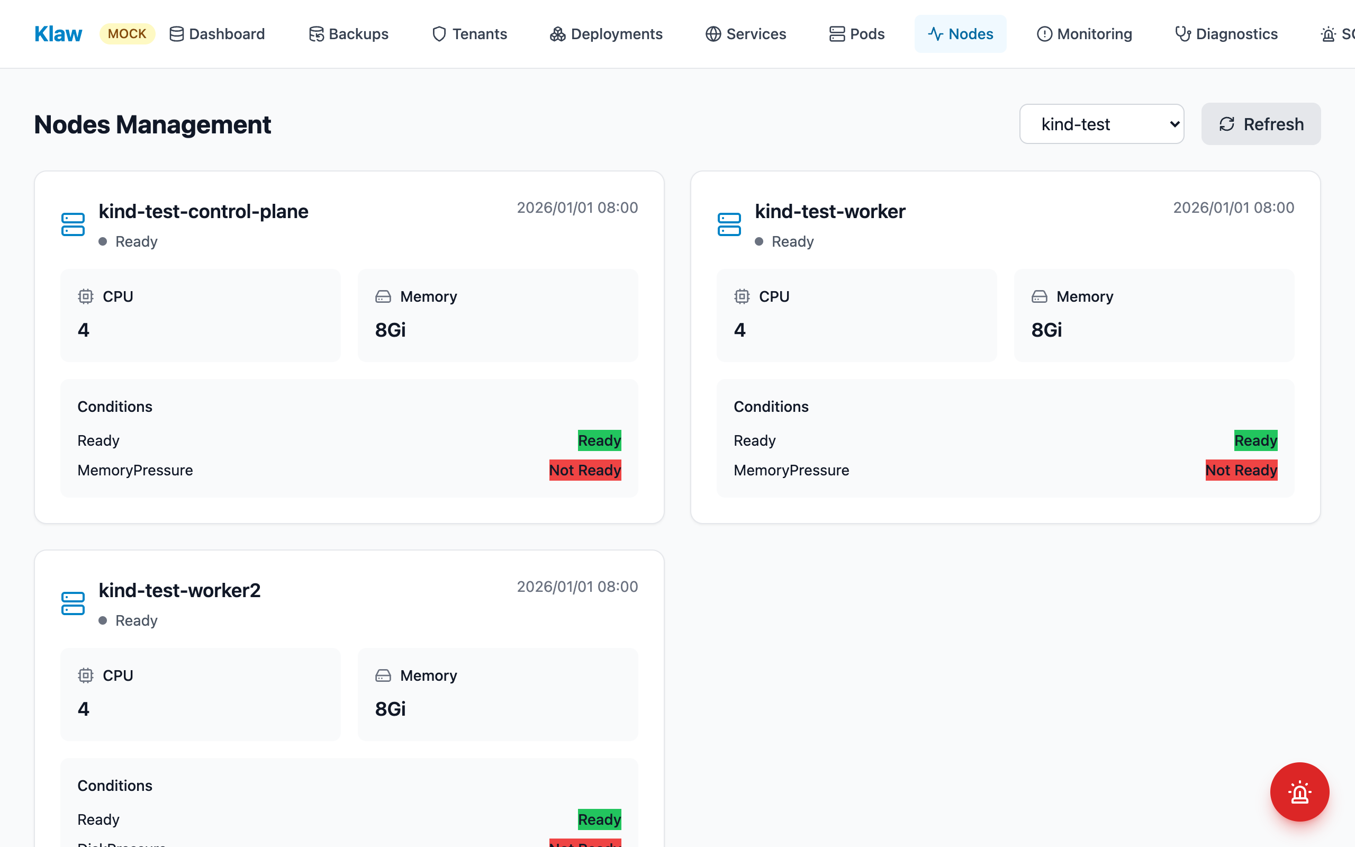The width and height of the screenshot is (1355, 847).
Task: Open the Services page
Action: pos(745,34)
